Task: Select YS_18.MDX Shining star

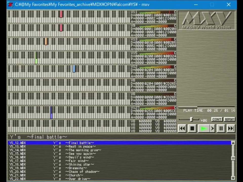Action: pos(119,164)
